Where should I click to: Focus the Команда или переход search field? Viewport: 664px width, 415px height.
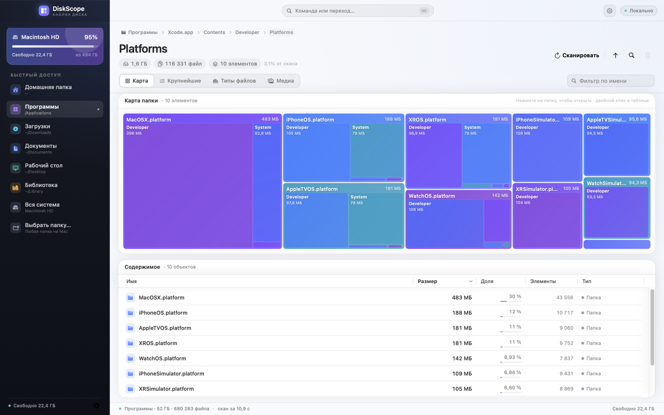[358, 11]
